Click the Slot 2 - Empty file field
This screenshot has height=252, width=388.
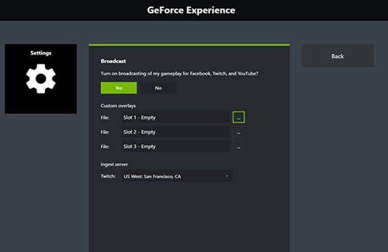[176, 132]
